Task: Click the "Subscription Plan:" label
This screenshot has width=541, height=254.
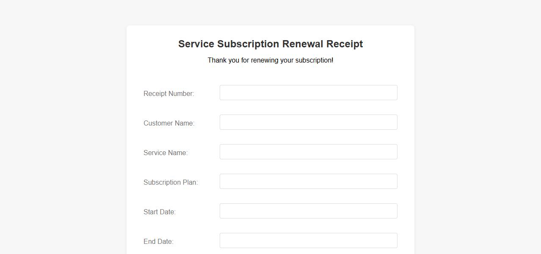Action: point(171,182)
